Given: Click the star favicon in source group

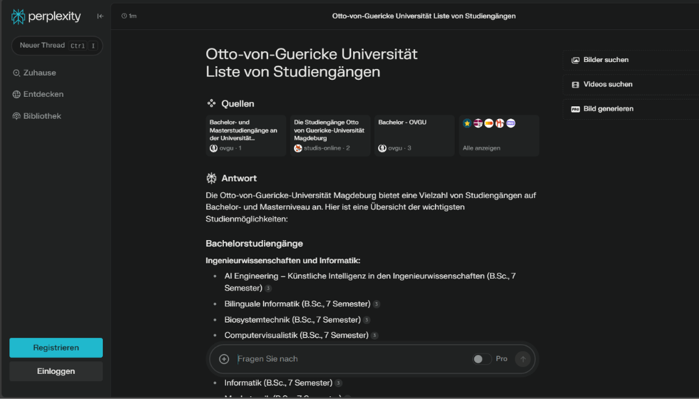Looking at the screenshot, I should click(466, 123).
